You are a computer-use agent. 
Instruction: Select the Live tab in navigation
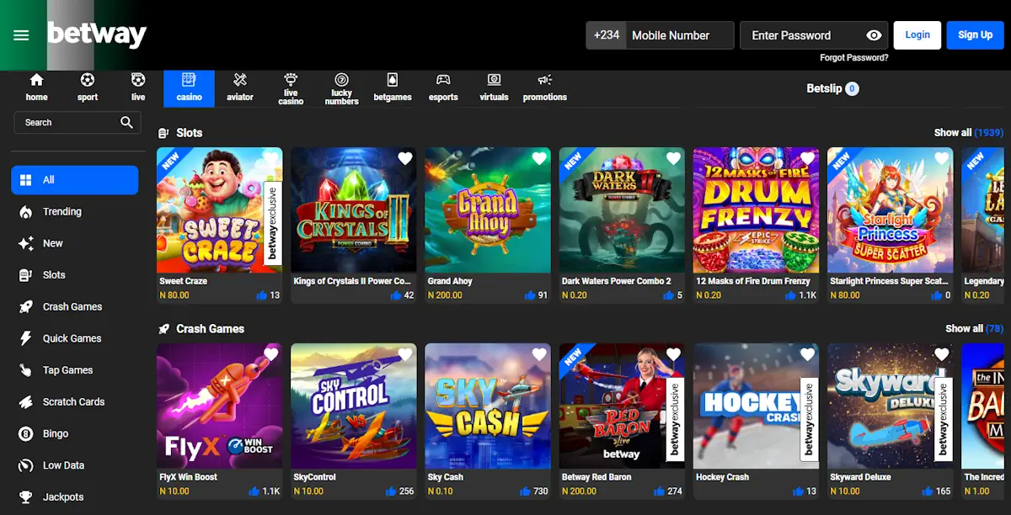[x=137, y=88]
